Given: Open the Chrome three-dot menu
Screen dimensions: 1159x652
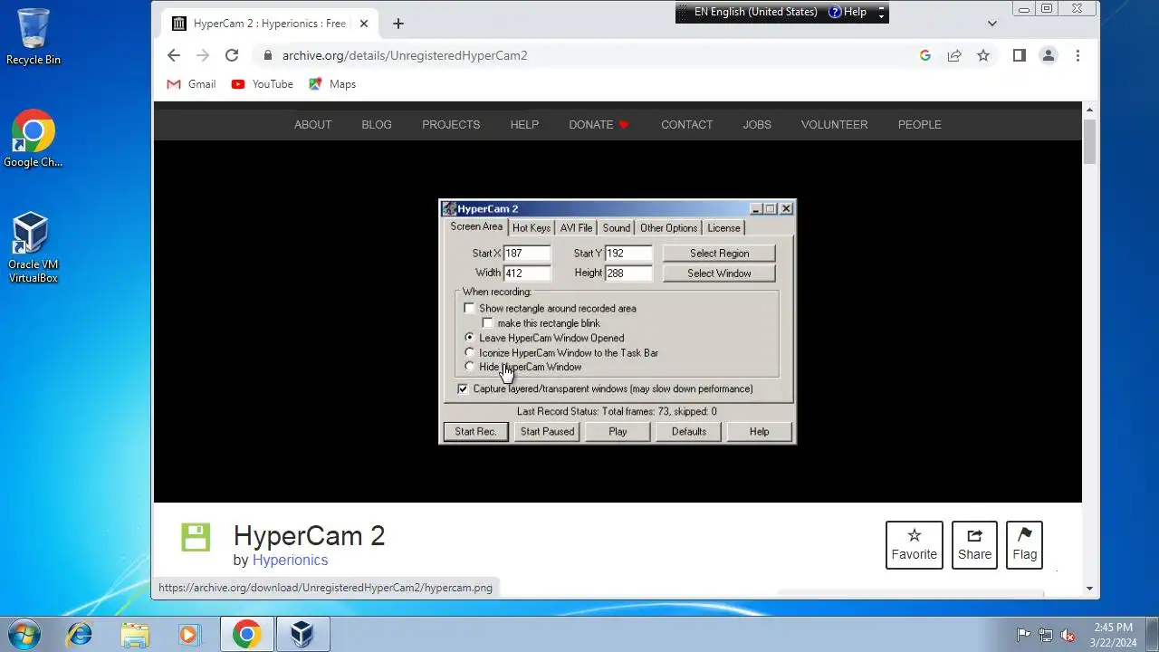Looking at the screenshot, I should pyautogui.click(x=1078, y=55).
